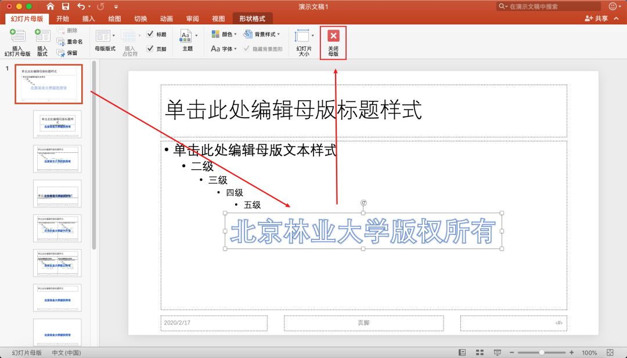Close master view with 关闭母版
This screenshot has height=358, width=627.
(333, 43)
